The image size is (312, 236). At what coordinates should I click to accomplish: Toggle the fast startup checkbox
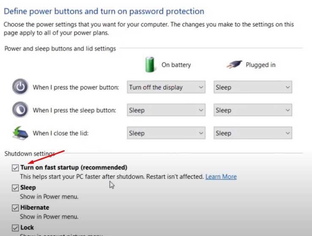pos(16,168)
